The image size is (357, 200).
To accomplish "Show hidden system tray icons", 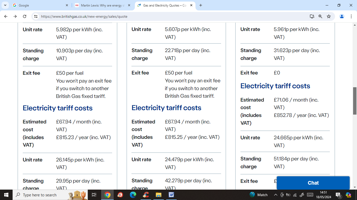I will [x=275, y=195].
